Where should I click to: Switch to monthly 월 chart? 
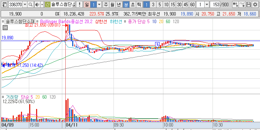[112, 4]
